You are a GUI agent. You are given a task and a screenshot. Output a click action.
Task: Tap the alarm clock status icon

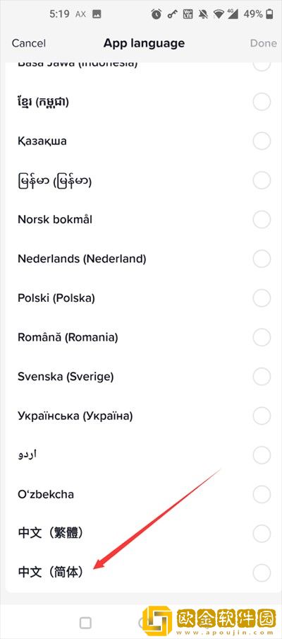tap(156, 14)
